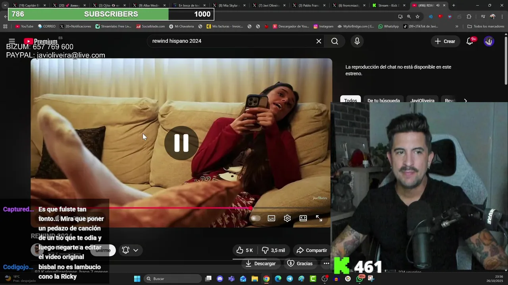The width and height of the screenshot is (508, 285).
Task: Like the video with 5 K likes
Action: click(x=244, y=250)
